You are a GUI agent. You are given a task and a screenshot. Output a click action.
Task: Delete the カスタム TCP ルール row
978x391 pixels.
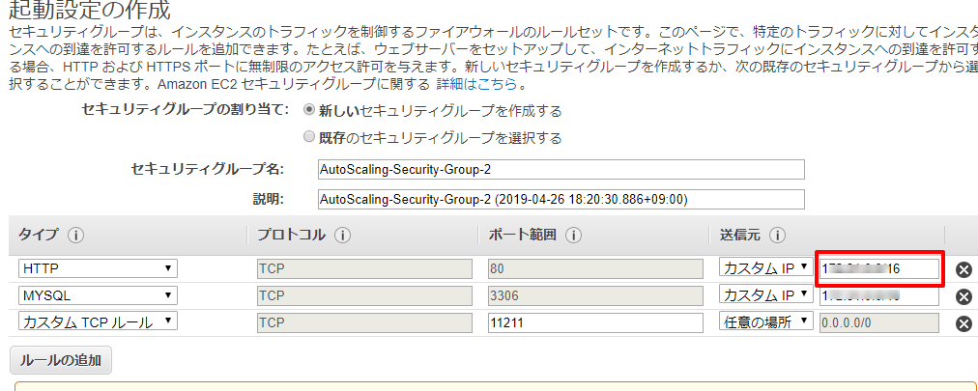tap(964, 323)
